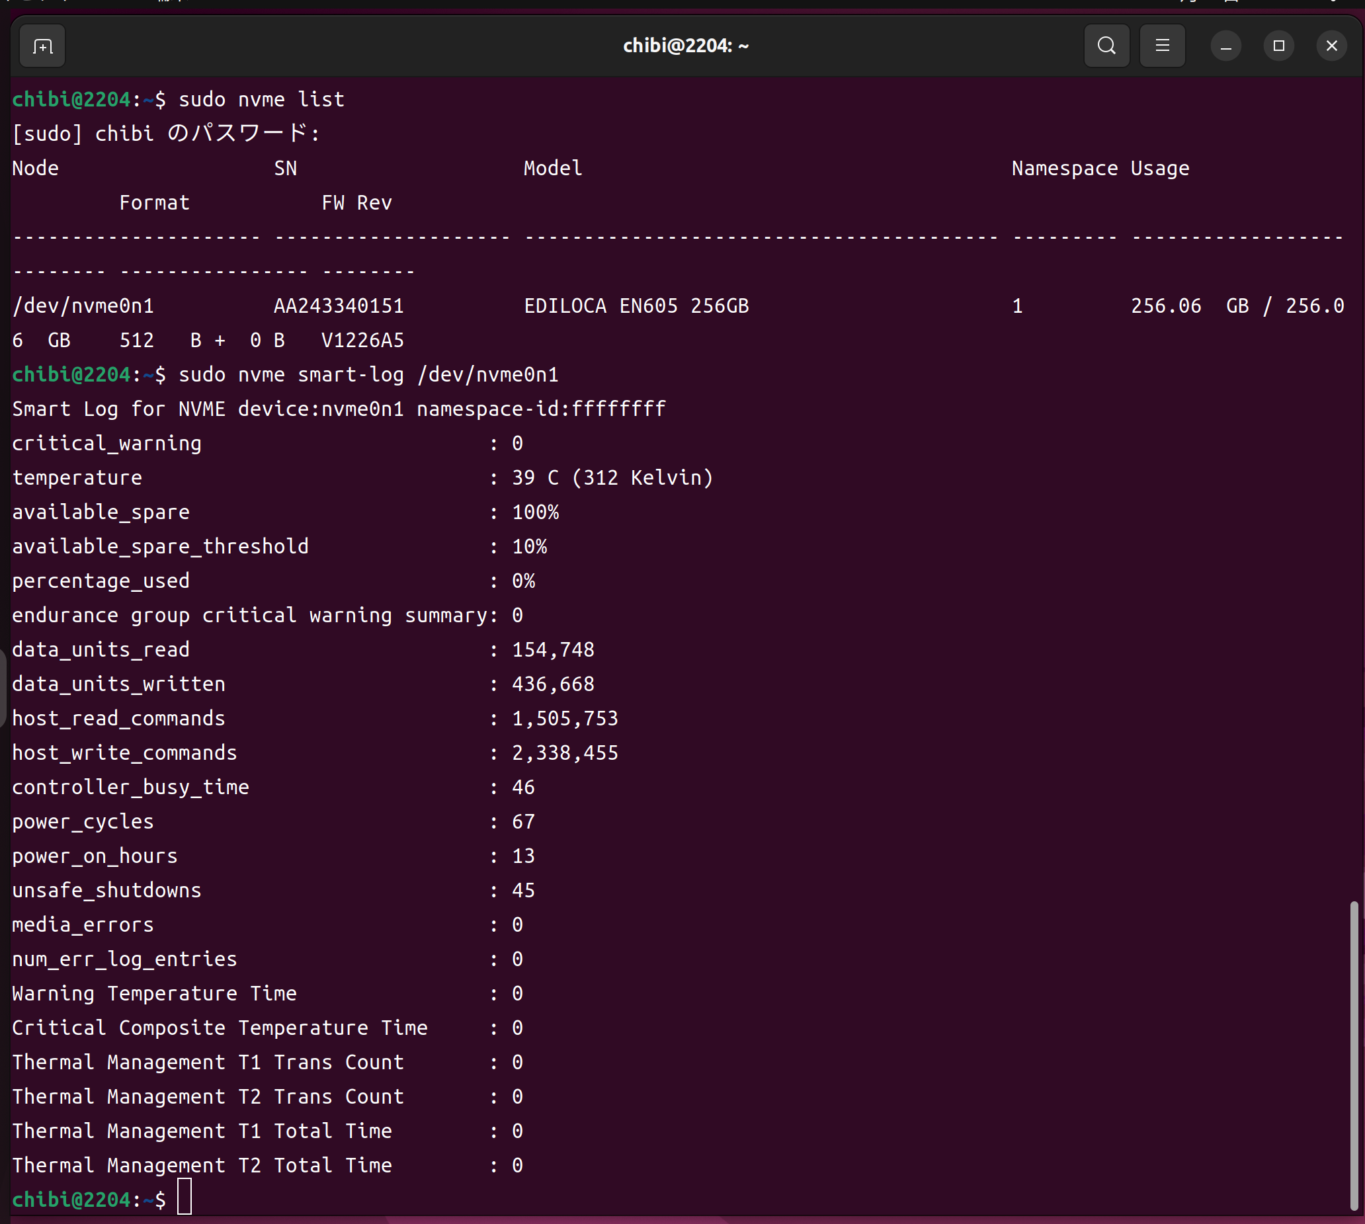Open a new terminal tab
1365x1224 pixels.
(x=42, y=46)
